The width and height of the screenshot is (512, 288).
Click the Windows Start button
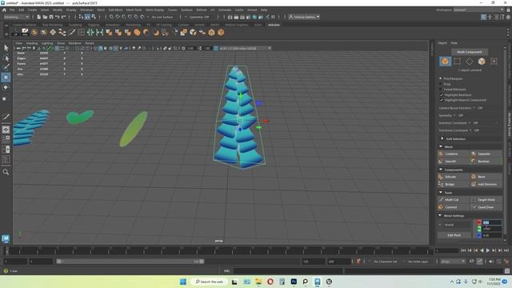click(183, 282)
